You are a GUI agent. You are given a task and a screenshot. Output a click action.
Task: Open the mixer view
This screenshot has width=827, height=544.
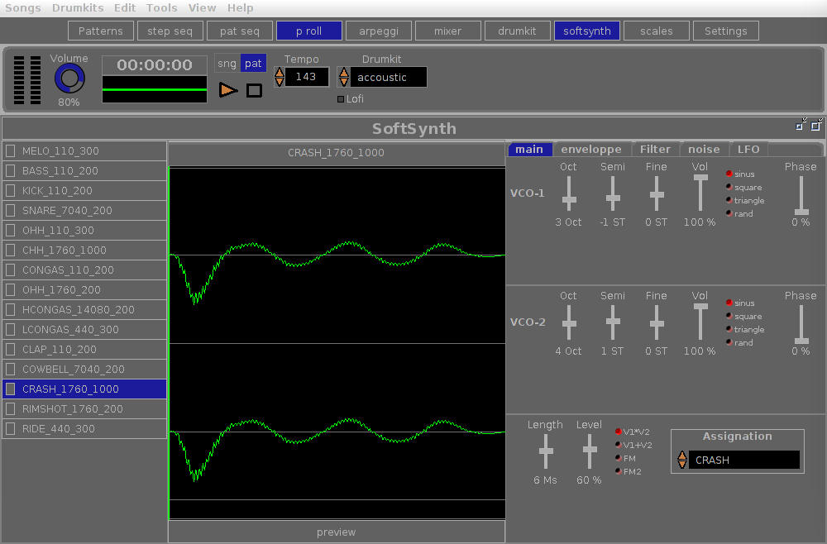coord(447,31)
